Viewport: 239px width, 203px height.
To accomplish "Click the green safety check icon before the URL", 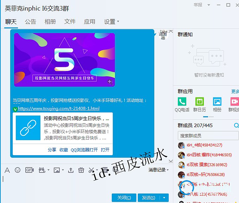I will pos(15,109).
